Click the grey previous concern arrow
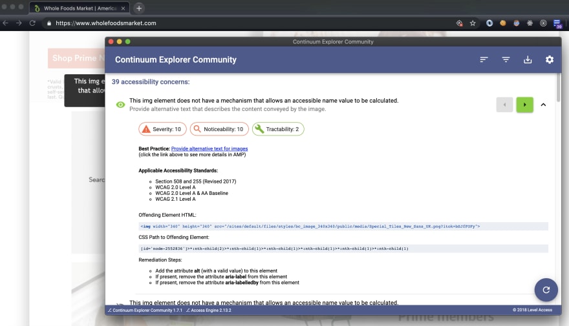This screenshot has height=326, width=569. pos(504,105)
